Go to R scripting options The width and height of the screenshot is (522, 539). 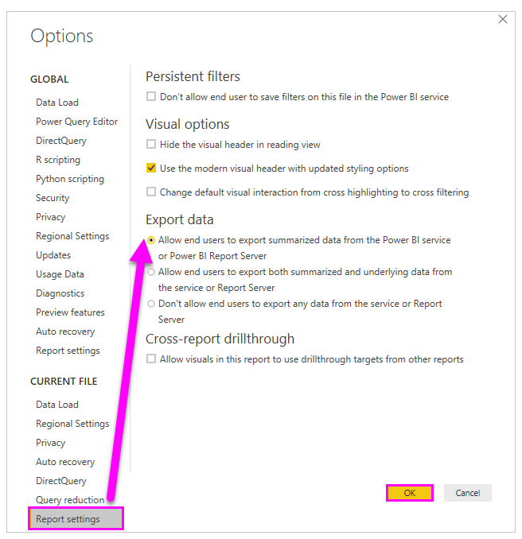[58, 160]
